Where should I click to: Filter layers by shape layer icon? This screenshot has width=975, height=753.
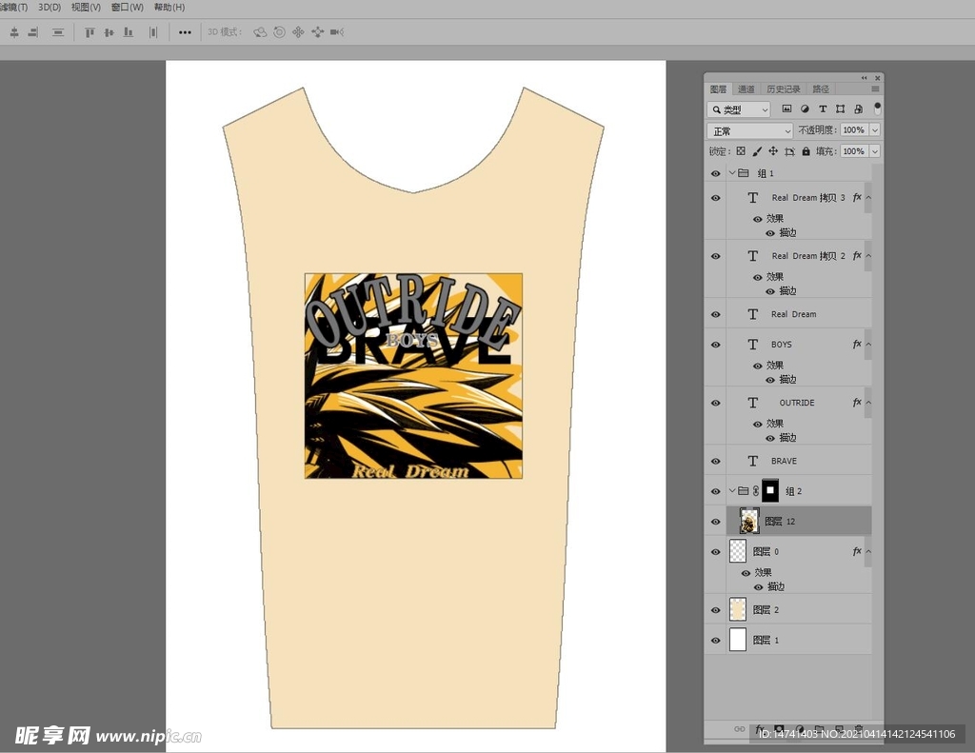841,109
